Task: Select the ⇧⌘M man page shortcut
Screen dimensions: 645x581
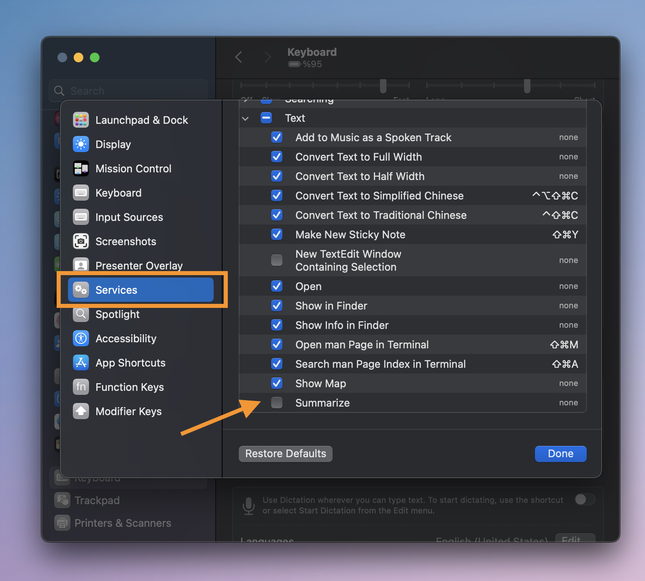Action: point(564,345)
